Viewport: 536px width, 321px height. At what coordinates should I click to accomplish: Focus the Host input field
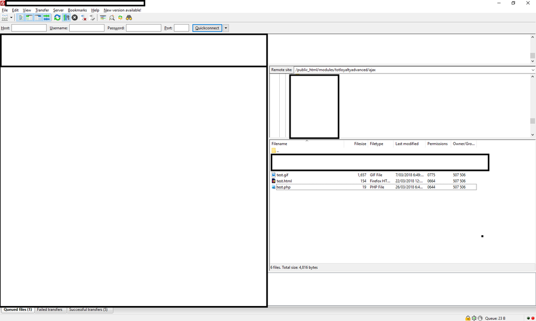coord(29,28)
